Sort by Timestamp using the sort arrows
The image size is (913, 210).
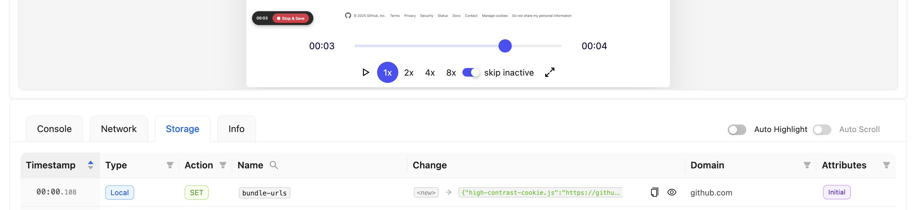(x=90, y=165)
